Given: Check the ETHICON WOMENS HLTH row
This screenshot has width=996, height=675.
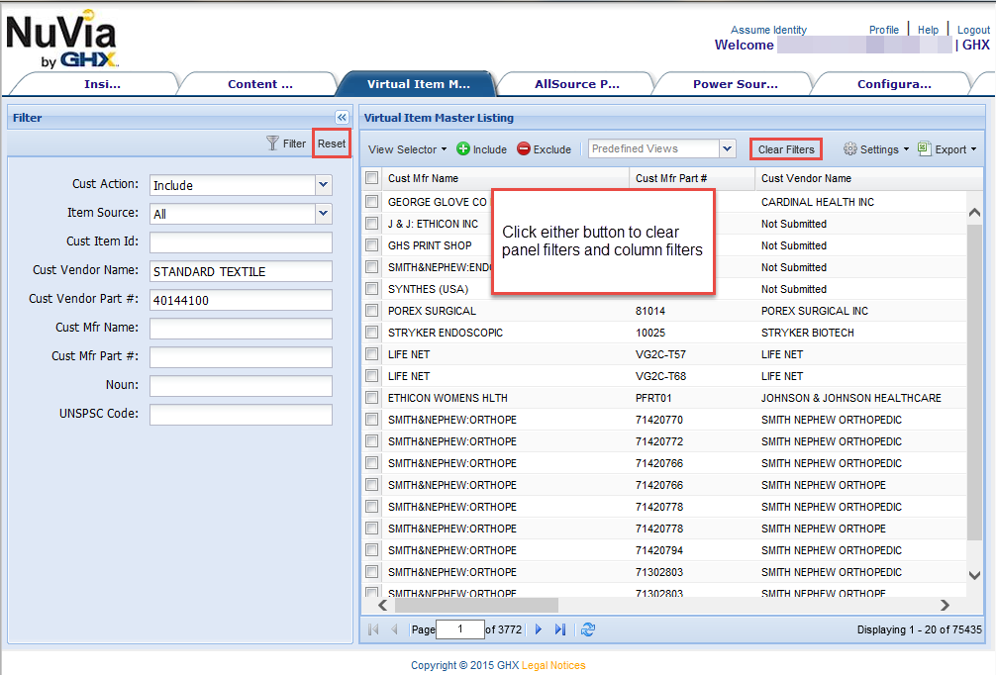Looking at the screenshot, I should [x=372, y=398].
